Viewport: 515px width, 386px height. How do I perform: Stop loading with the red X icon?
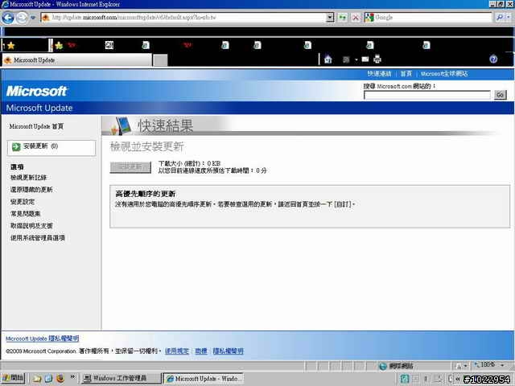356,18
